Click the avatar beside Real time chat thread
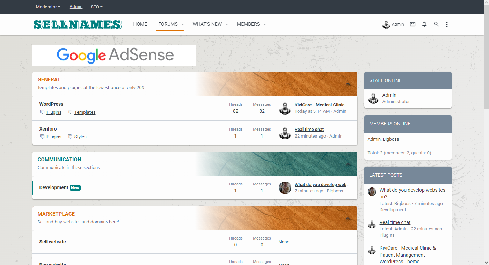Image resolution: width=489 pixels, height=265 pixels. coord(285,133)
